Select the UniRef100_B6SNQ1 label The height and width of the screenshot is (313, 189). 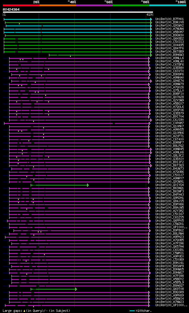(170, 188)
